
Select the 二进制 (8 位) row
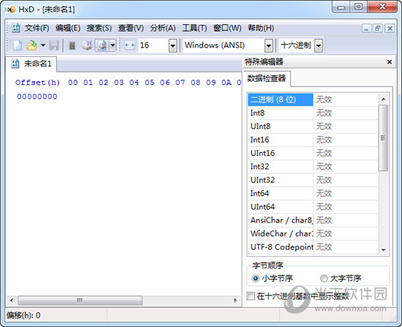pos(313,100)
